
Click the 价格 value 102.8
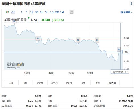tap(84, 96)
